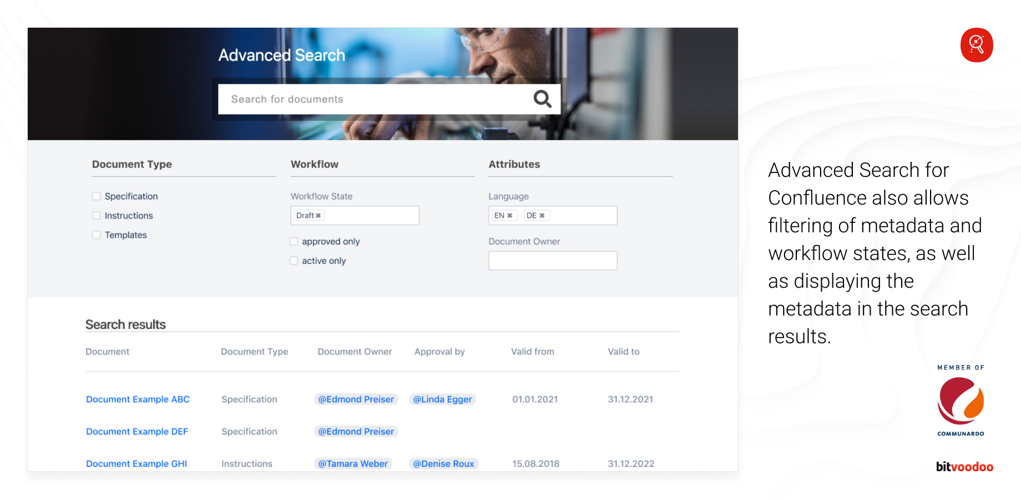
Task: Click the Valid from column header
Action: point(533,352)
